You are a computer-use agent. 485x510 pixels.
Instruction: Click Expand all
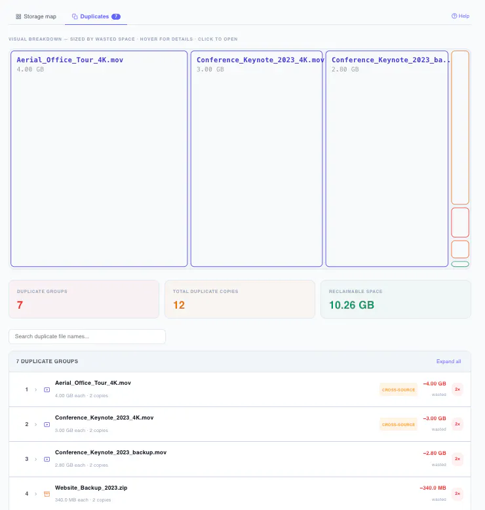coord(448,361)
